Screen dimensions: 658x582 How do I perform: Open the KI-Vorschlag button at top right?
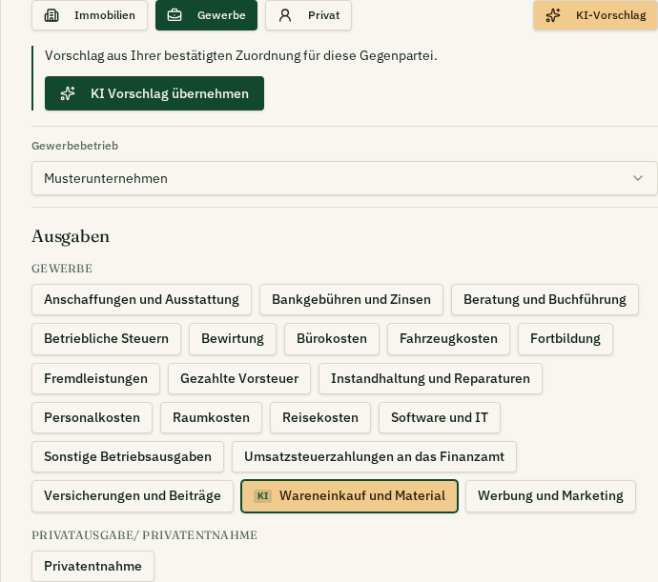coord(595,15)
